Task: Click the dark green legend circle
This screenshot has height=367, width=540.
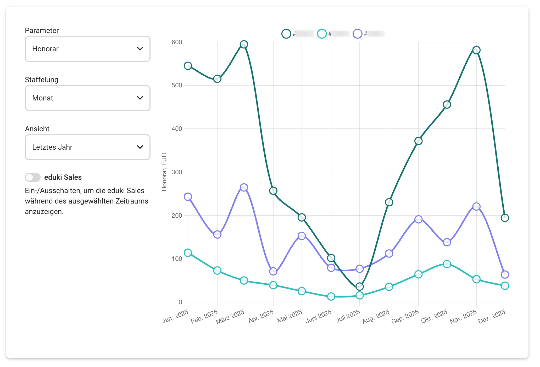Action: tap(286, 34)
